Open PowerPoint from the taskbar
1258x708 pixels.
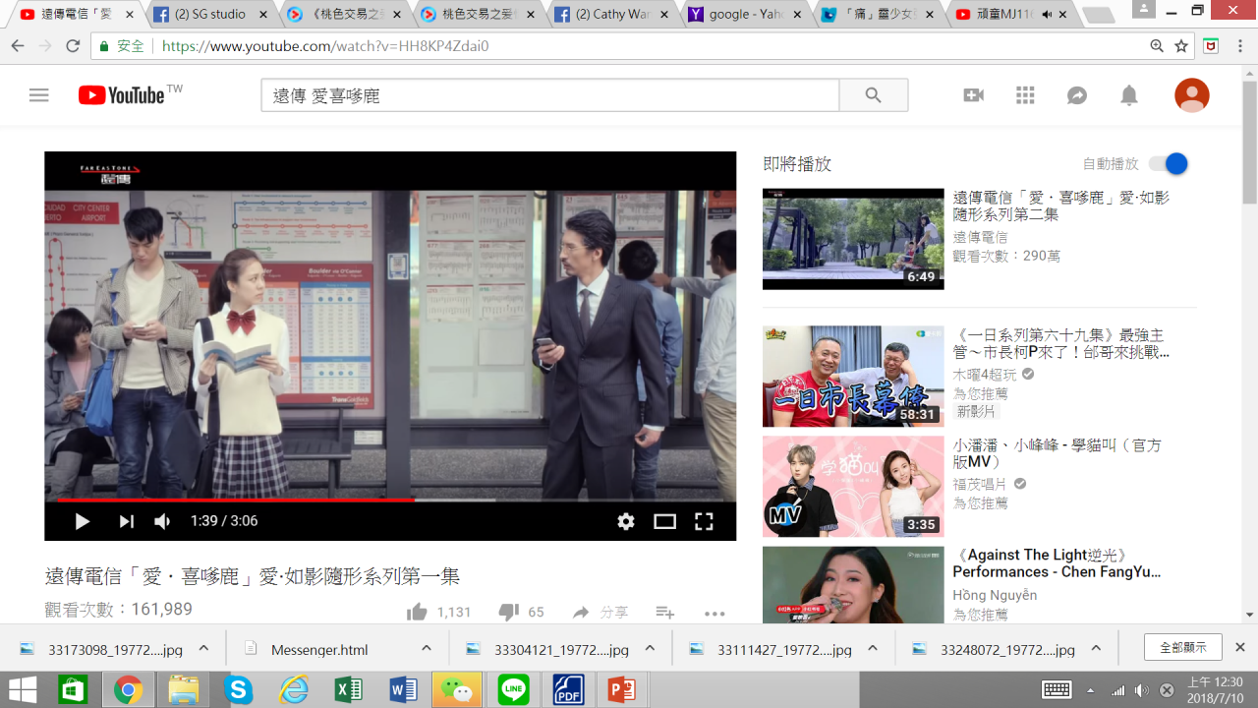point(622,689)
